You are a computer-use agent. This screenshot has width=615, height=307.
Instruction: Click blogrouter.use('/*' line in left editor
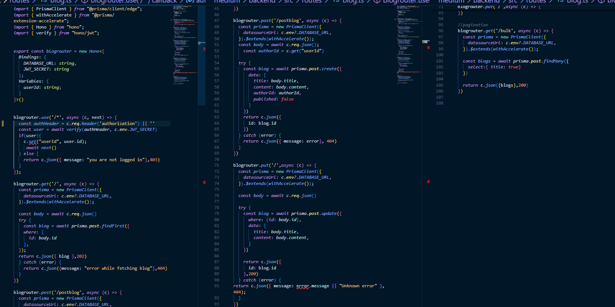[x=65, y=117]
